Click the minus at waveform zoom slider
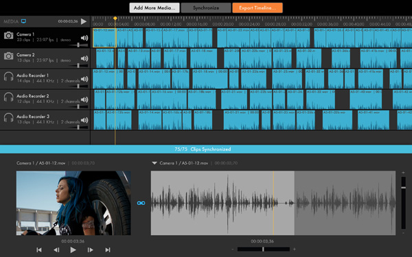The width and height of the screenshot is (412, 257). tap(233, 249)
